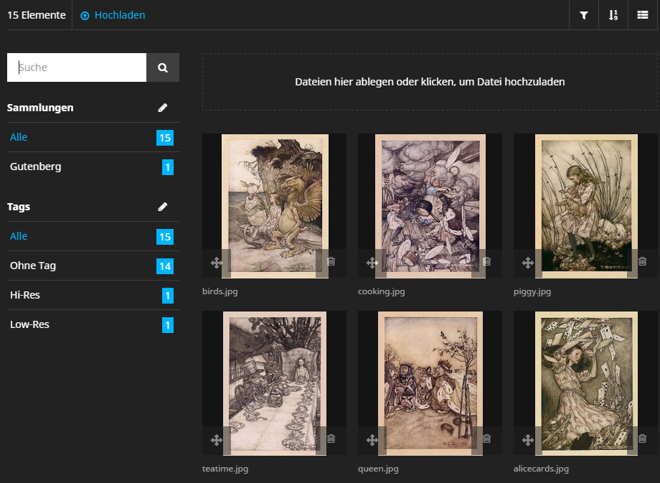Click move handle on alicecards.jpg
This screenshot has height=483, width=660.
pos(528,441)
